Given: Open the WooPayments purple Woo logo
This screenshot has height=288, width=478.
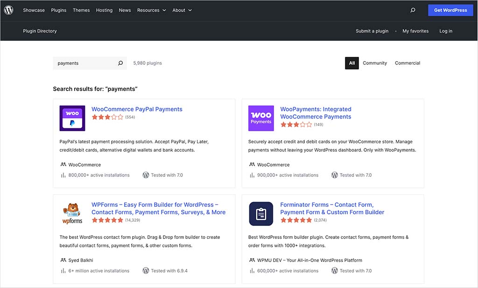Looking at the screenshot, I should point(261,118).
